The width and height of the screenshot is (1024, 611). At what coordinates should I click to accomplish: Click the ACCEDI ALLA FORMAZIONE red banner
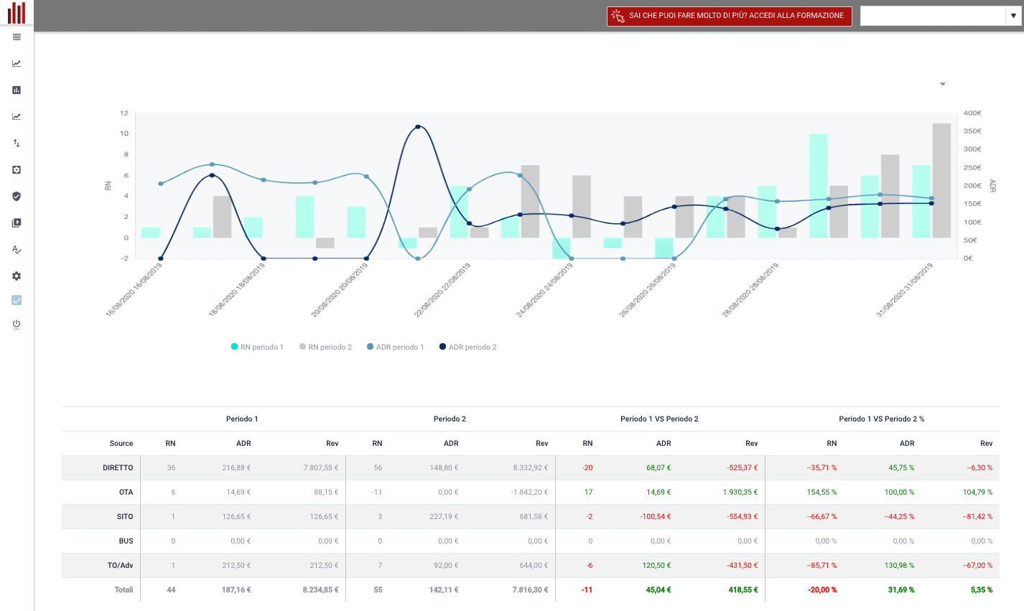[730, 16]
